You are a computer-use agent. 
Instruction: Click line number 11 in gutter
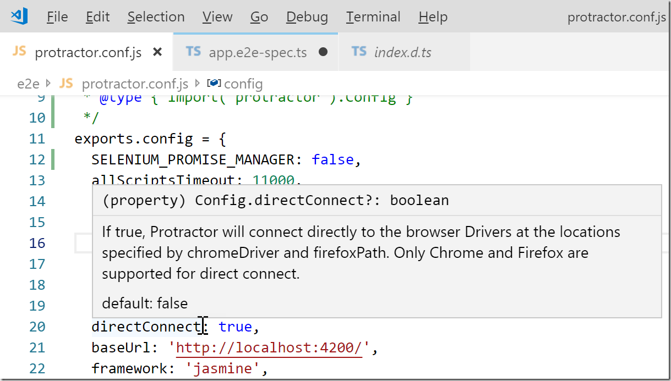pos(37,139)
